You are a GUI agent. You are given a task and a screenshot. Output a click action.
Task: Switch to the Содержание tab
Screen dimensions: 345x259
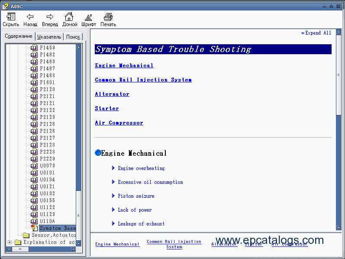[x=19, y=36]
